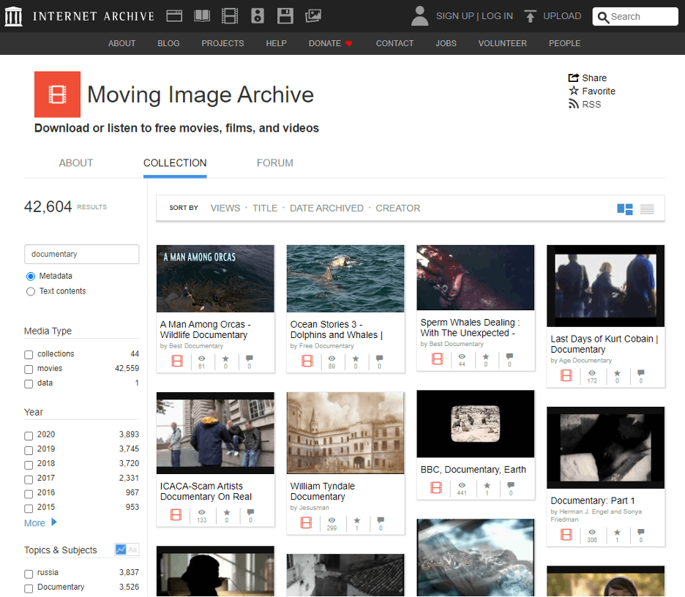Check the Documentary topic filter

click(29, 589)
